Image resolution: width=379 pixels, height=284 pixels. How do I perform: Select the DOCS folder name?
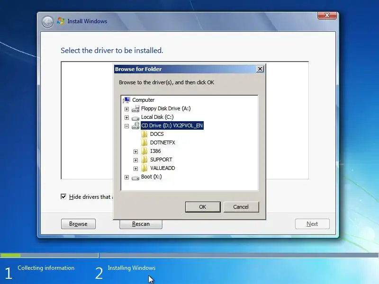[x=157, y=134]
